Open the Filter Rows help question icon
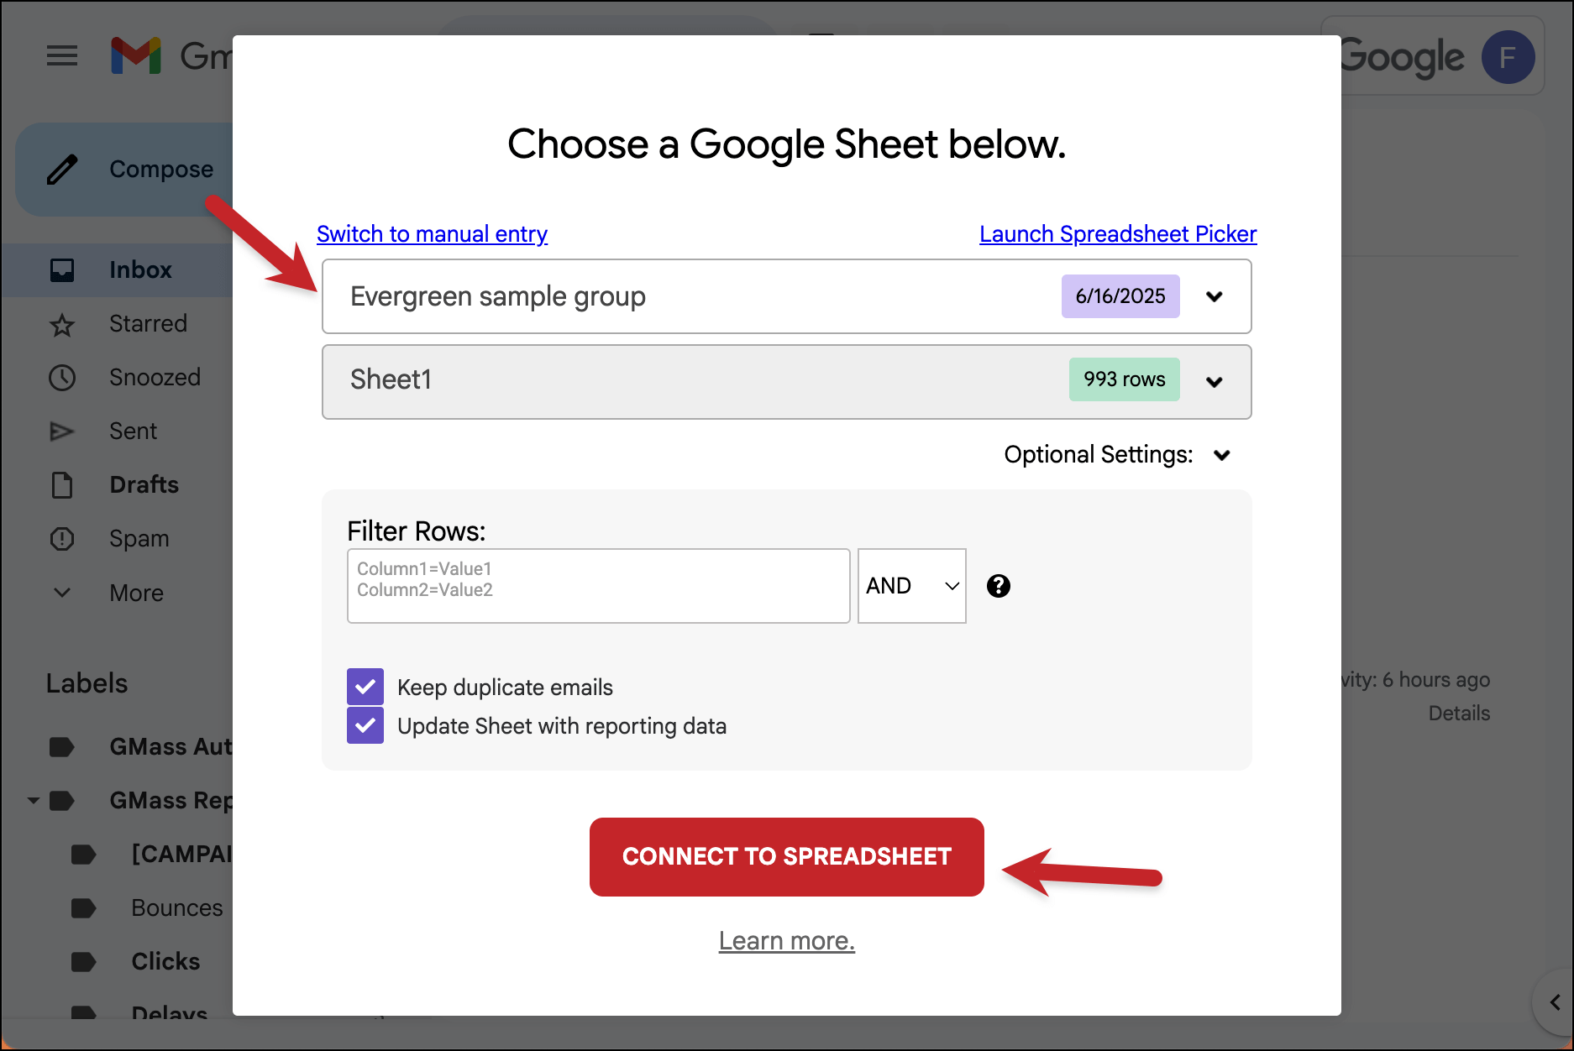Image resolution: width=1574 pixels, height=1051 pixels. 999,586
